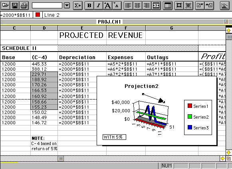The width and height of the screenshot is (232, 169).
Task: Select the Projection2 chart title
Action: coord(141,86)
